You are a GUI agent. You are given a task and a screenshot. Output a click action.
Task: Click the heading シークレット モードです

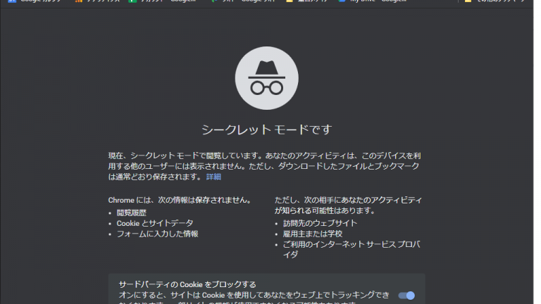[267, 130]
